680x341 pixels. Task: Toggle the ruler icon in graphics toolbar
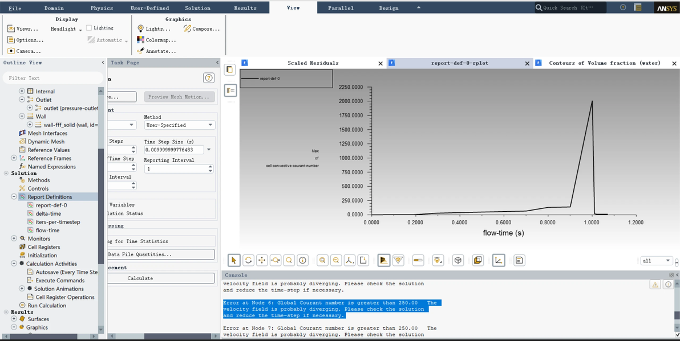click(418, 260)
